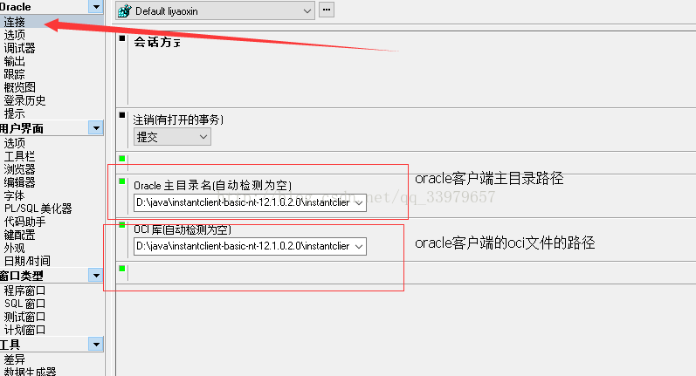Open the 编辑器 preferences page
Image resolution: width=696 pixels, height=376 pixels.
coord(19,182)
